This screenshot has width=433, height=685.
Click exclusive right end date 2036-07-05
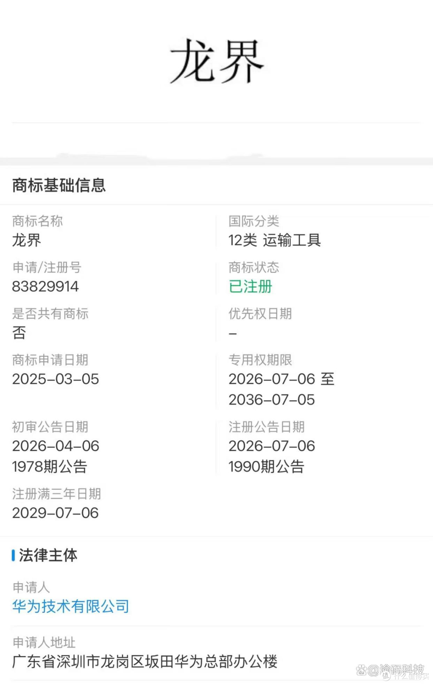271,399
